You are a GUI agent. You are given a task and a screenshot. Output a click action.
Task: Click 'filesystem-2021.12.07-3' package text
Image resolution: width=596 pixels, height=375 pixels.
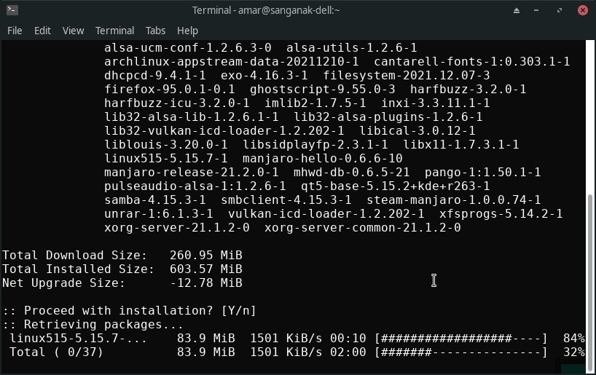pyautogui.click(x=407, y=75)
